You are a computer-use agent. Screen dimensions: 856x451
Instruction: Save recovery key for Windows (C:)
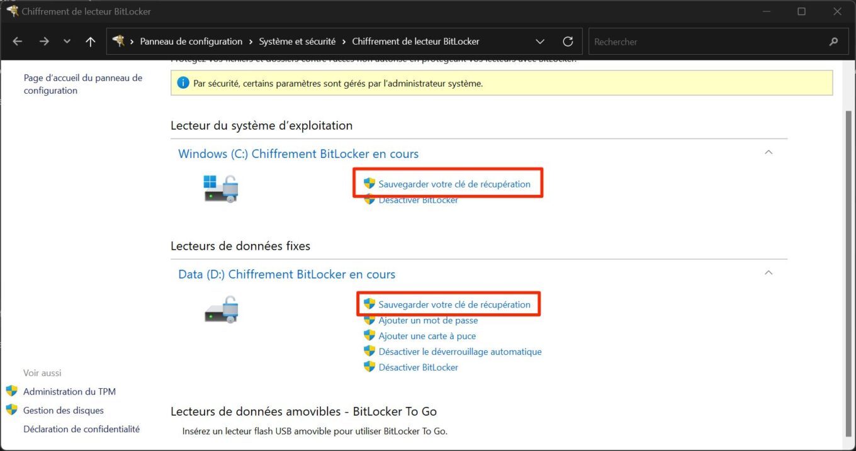454,184
